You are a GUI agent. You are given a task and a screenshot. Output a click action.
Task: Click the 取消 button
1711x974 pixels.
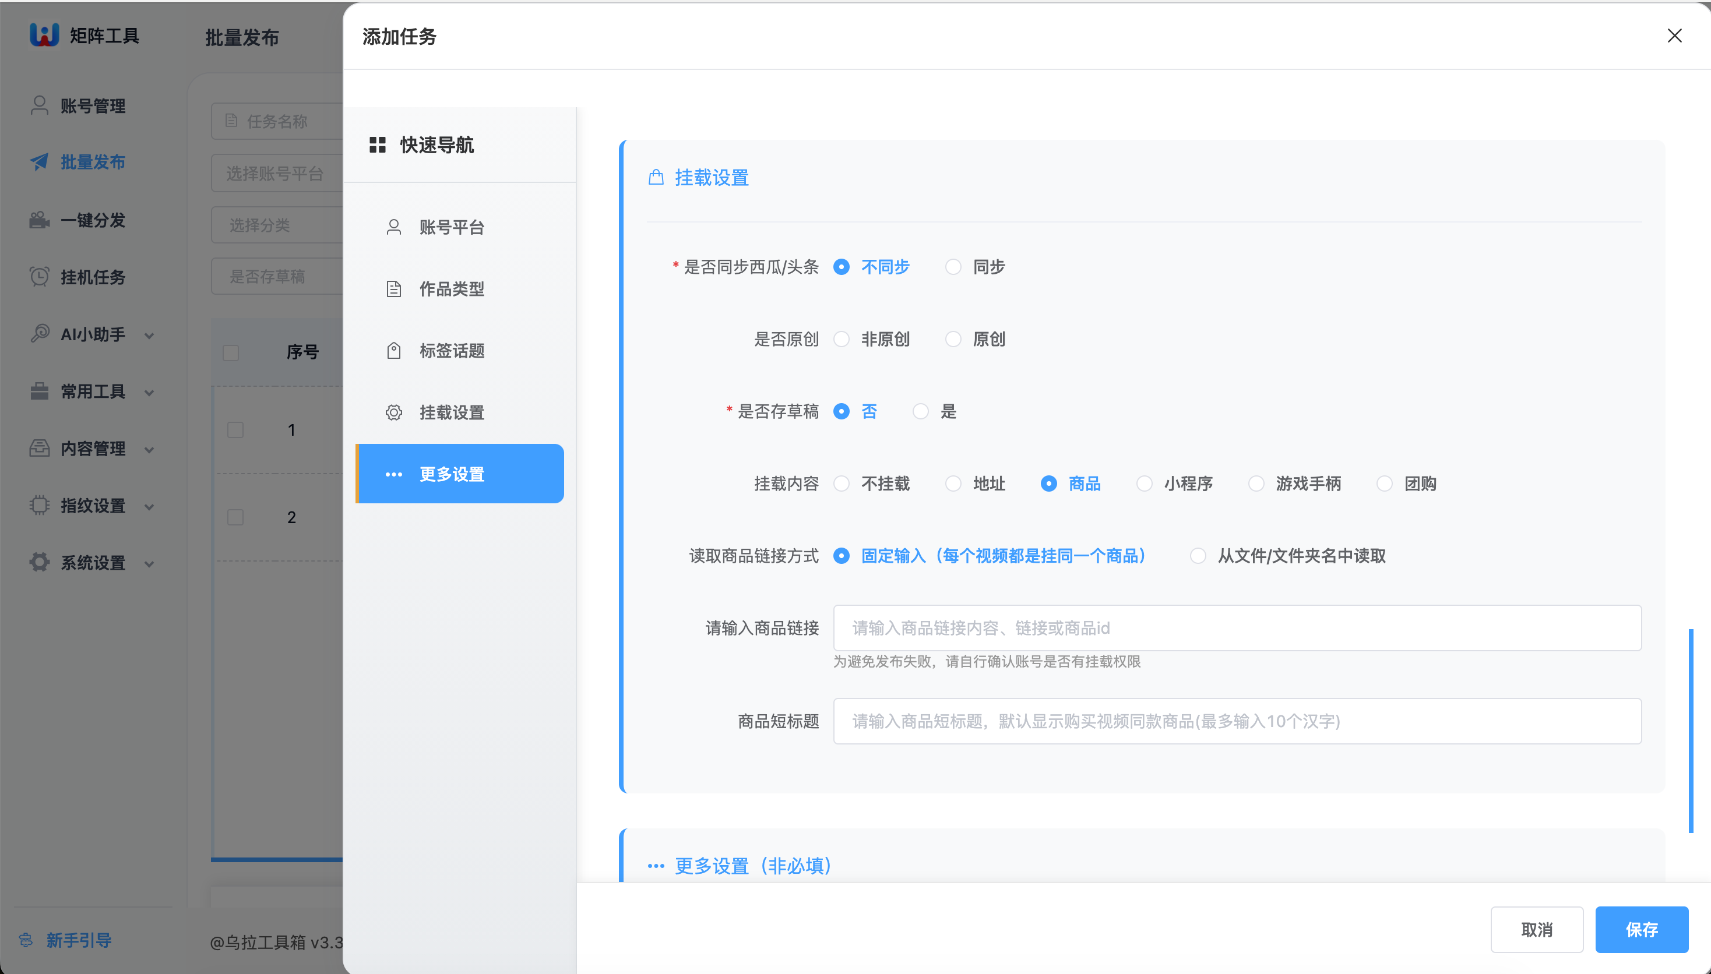1536,929
